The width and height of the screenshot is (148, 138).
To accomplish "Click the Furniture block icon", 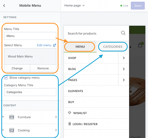I will click(x=12, y=117).
